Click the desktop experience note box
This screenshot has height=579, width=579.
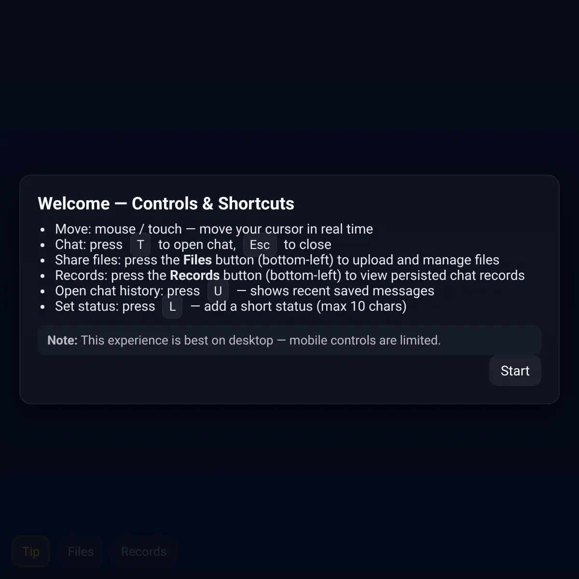pos(289,340)
